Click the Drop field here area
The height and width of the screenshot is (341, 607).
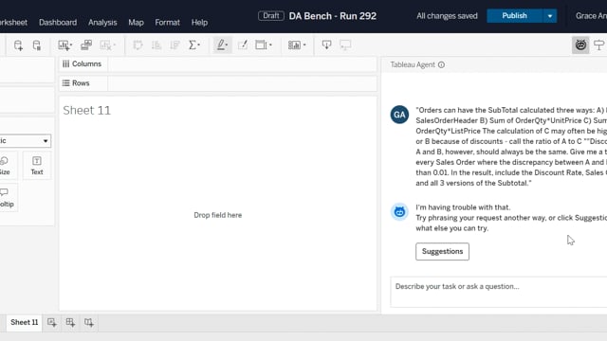[218, 215]
